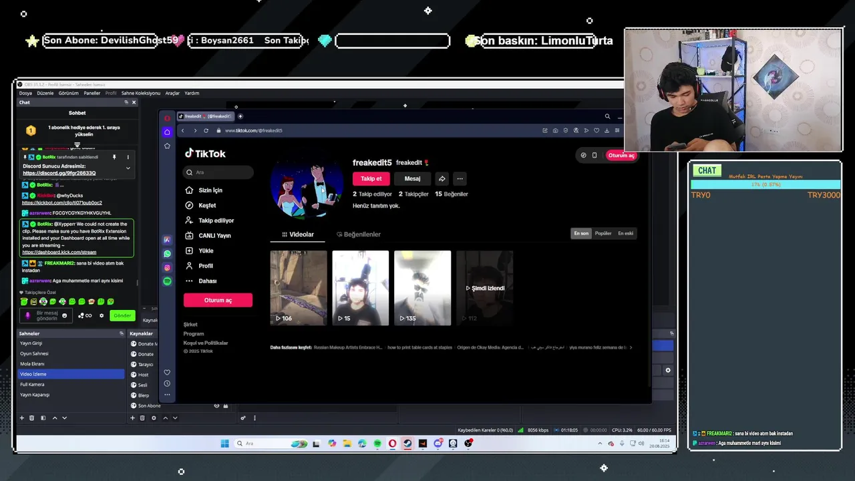Open the video thumbnail with 135 views
Viewport: 855px width, 481px height.
point(422,288)
